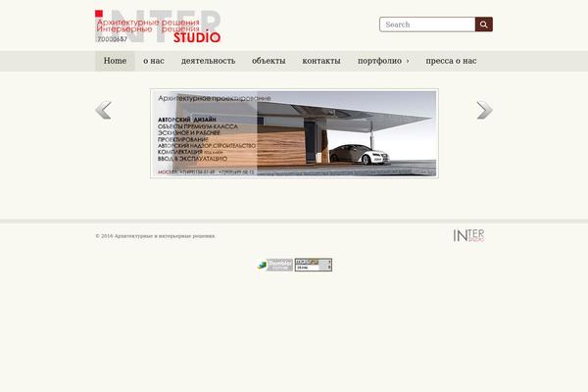
Task: Expand the "портфолио" submenu
Action: [383, 61]
